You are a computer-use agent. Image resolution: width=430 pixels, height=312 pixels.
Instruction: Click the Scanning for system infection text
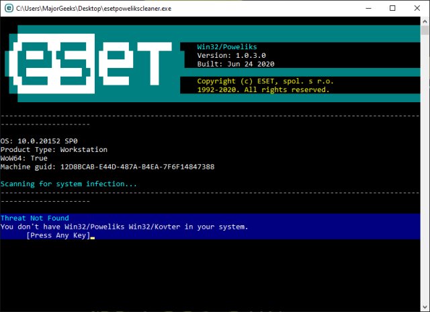click(69, 184)
